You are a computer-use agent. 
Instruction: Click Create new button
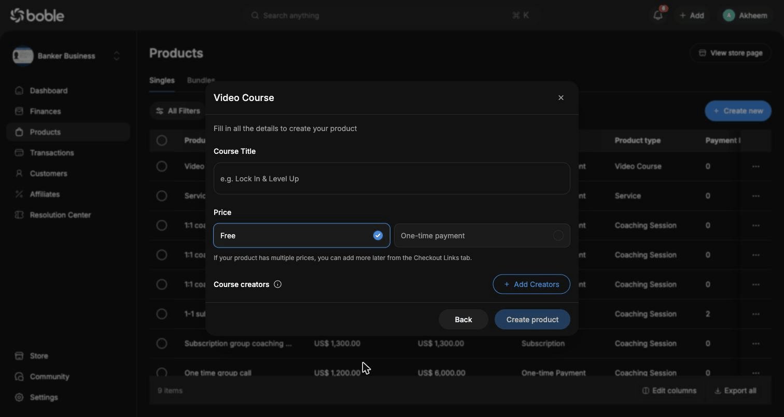(x=738, y=111)
